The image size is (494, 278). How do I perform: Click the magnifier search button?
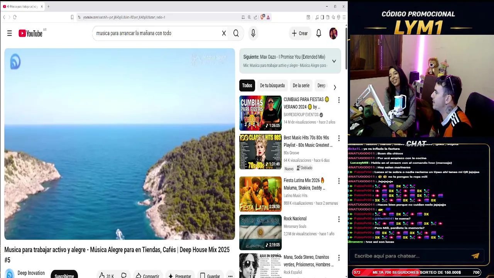coord(236,33)
